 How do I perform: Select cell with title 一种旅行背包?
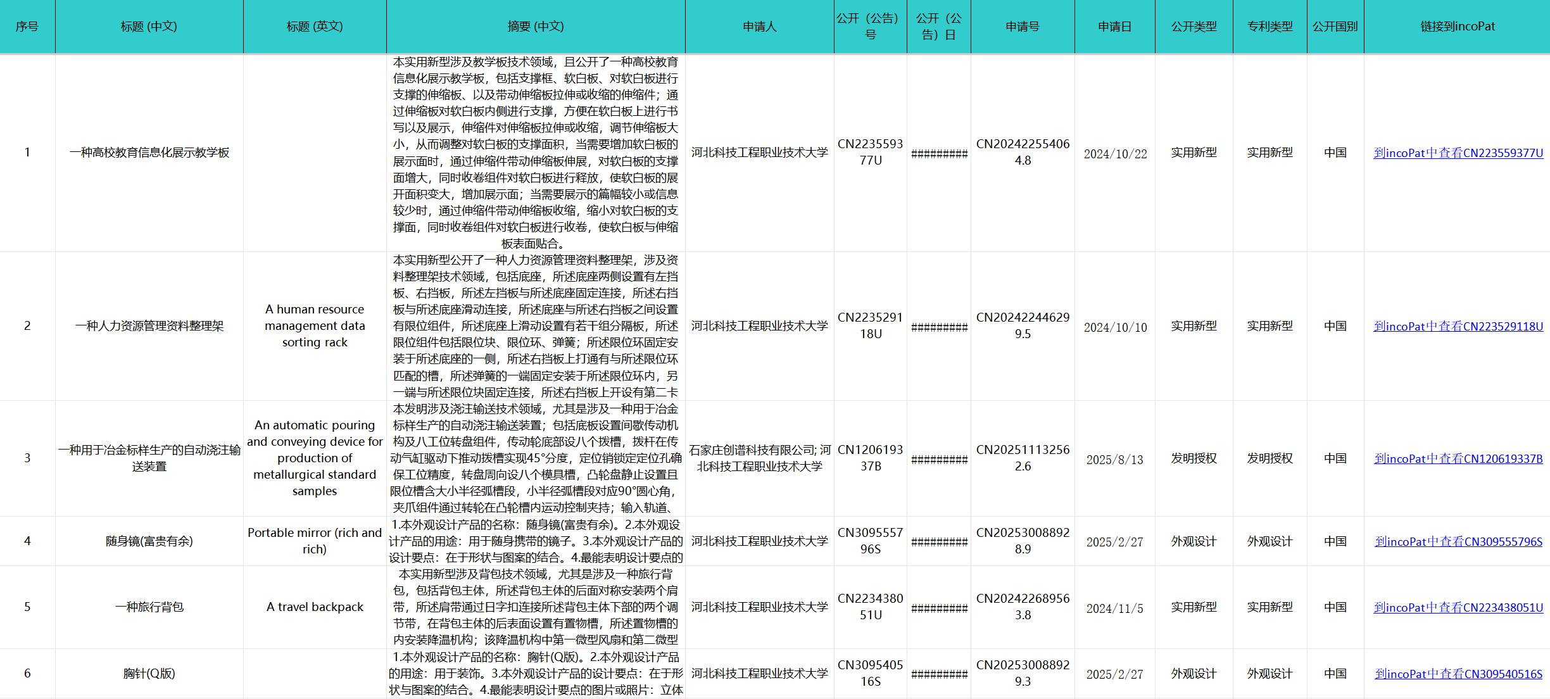tap(149, 607)
